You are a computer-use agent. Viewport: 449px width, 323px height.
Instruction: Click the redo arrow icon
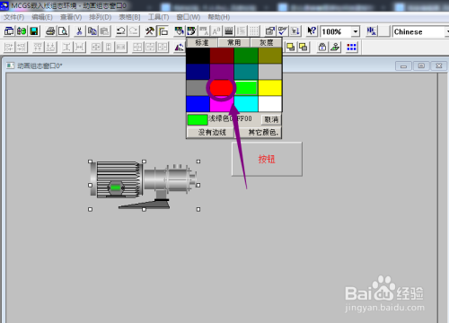[x=133, y=31]
